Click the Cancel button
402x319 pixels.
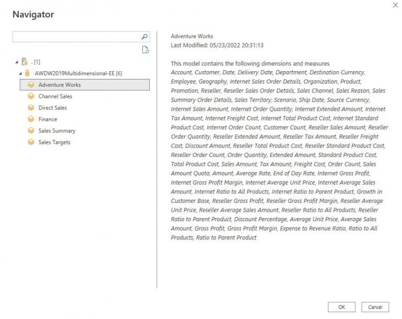pos(375,307)
